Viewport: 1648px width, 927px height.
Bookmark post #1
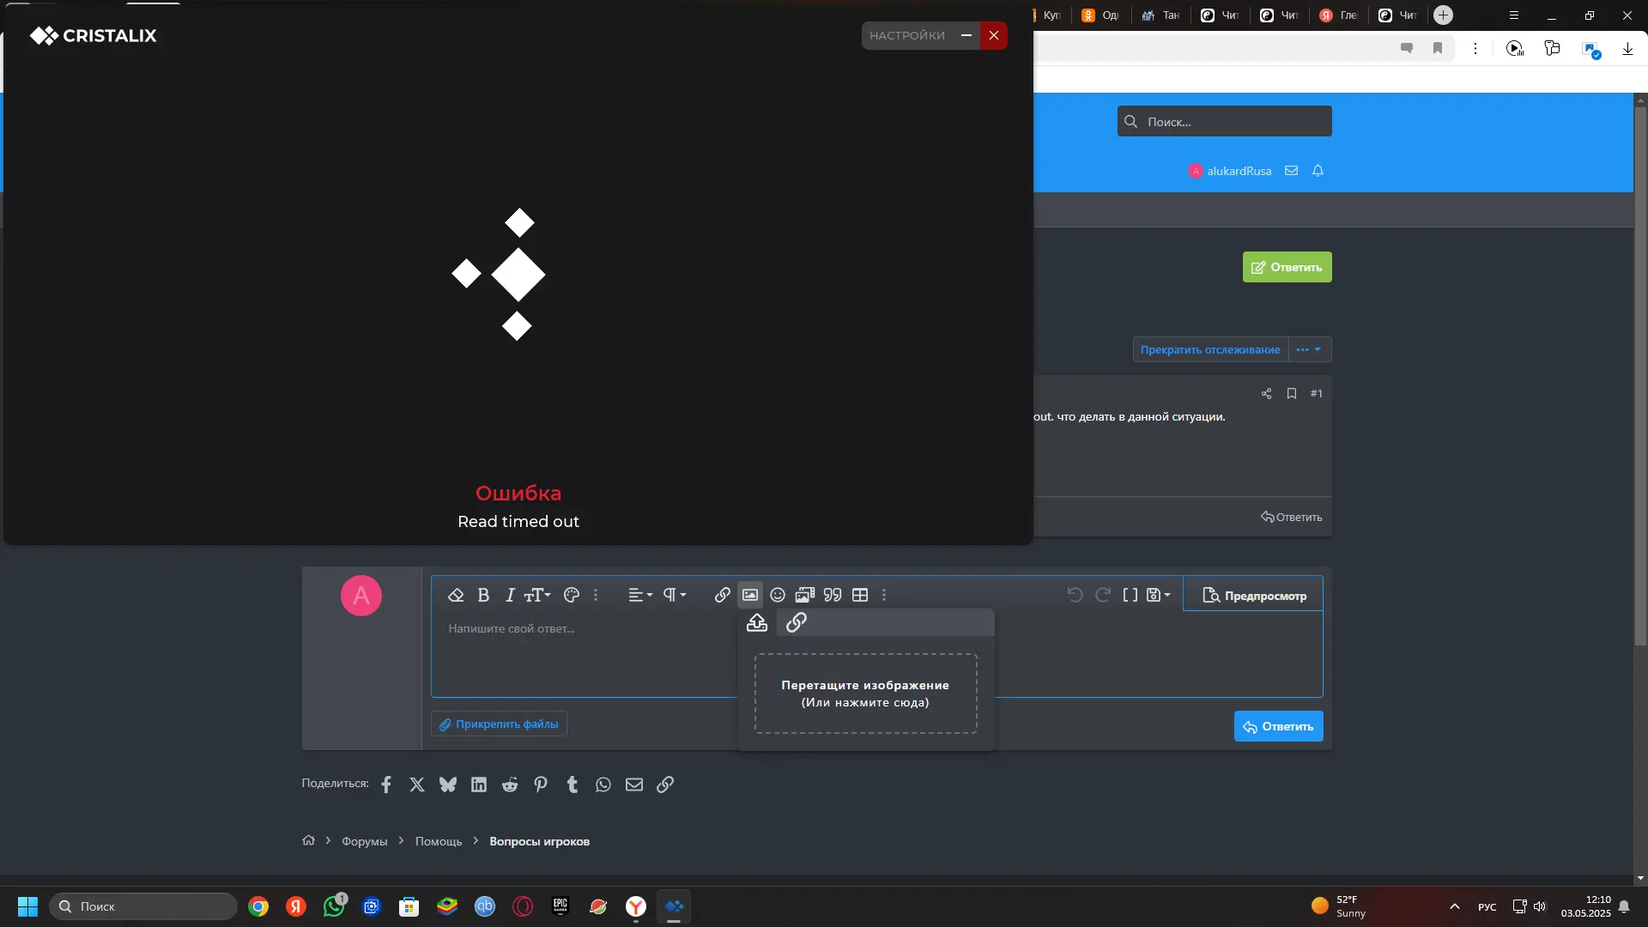coord(1292,393)
